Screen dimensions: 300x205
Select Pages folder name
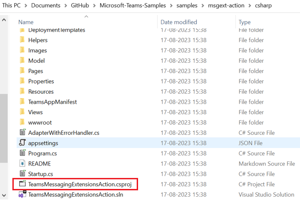tap(36, 71)
